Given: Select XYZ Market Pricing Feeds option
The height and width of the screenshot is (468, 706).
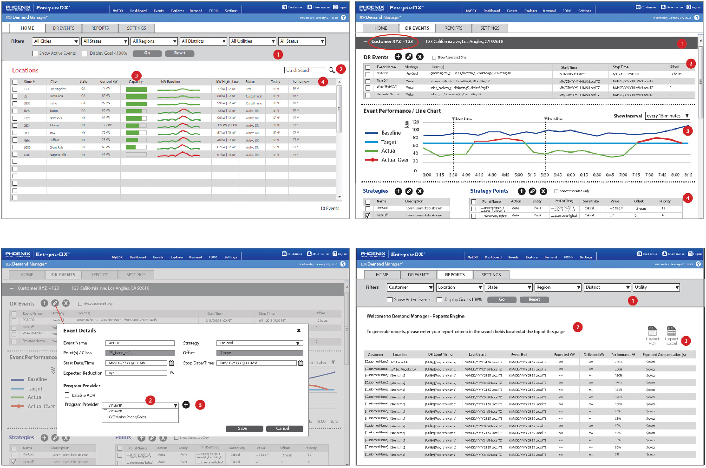Looking at the screenshot, I should (x=127, y=417).
